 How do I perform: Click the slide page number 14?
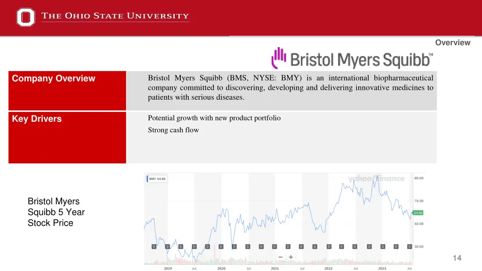(457, 258)
